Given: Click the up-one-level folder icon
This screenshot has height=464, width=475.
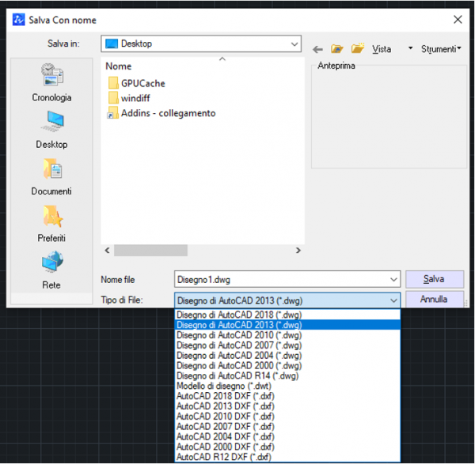Looking at the screenshot, I should 337,49.
